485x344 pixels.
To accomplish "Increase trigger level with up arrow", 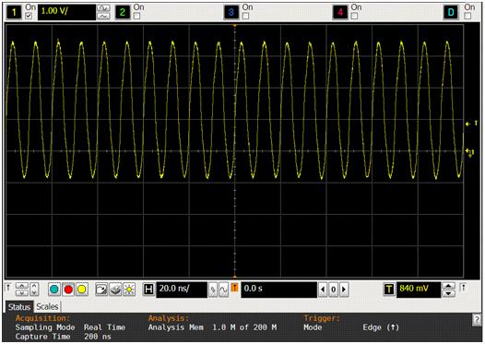I will tap(448, 286).
